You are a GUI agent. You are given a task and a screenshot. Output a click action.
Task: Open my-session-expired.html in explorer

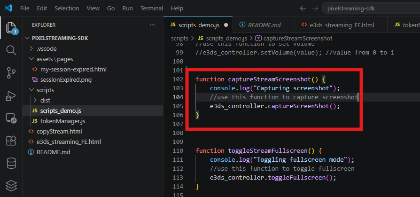(x=93, y=70)
